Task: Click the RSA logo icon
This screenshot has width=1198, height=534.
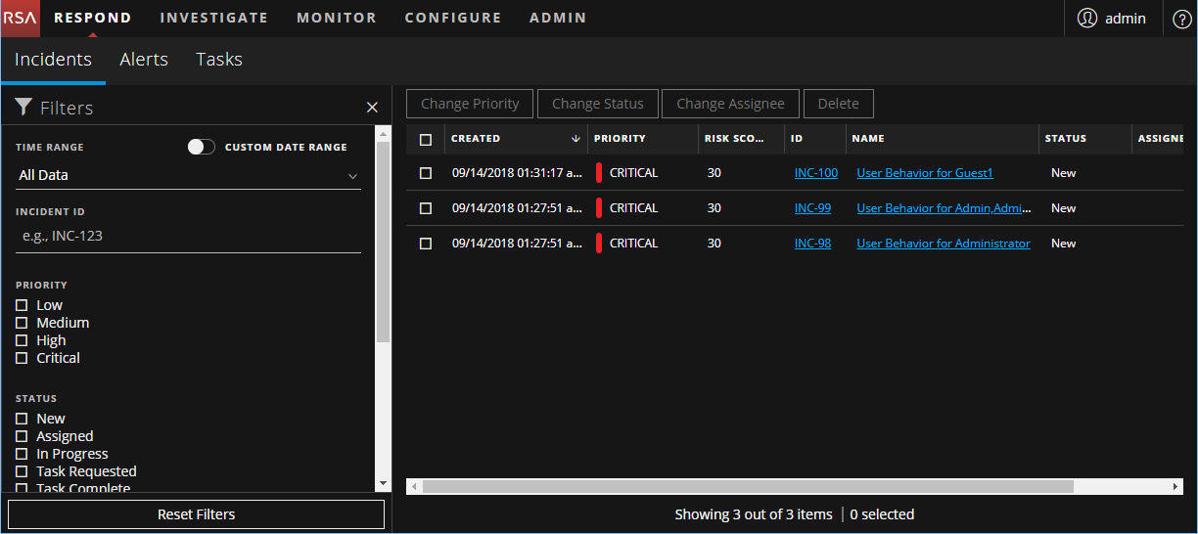Action: tap(21, 18)
